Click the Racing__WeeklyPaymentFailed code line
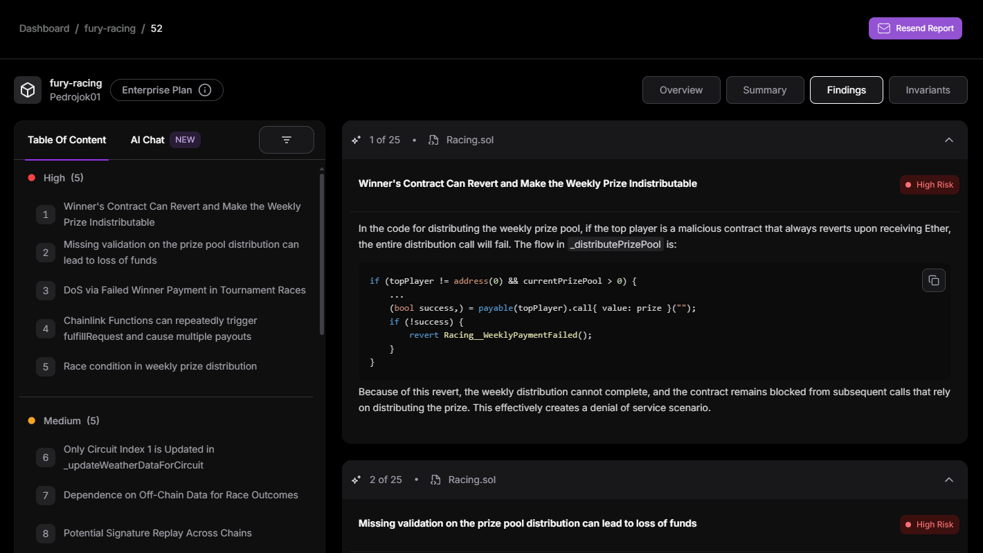The height and width of the screenshot is (553, 983). click(x=501, y=335)
